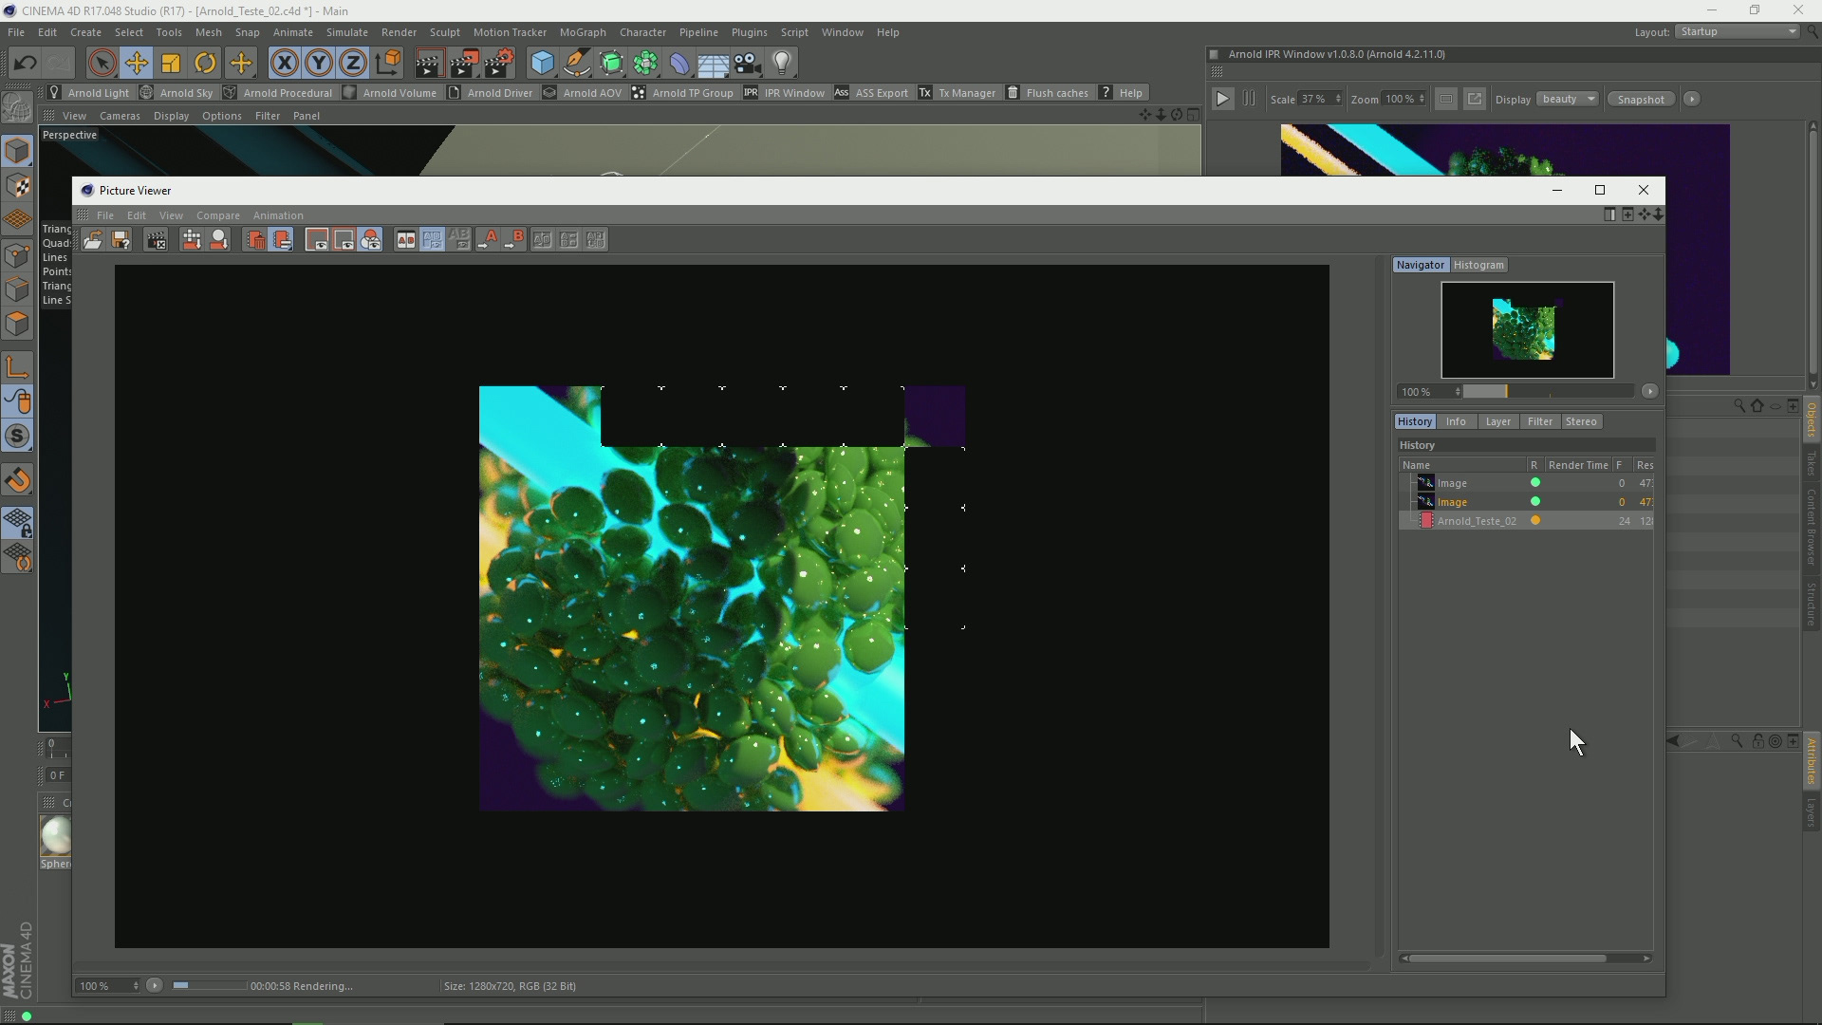
Task: Switch to the Info tab
Action: (1456, 421)
